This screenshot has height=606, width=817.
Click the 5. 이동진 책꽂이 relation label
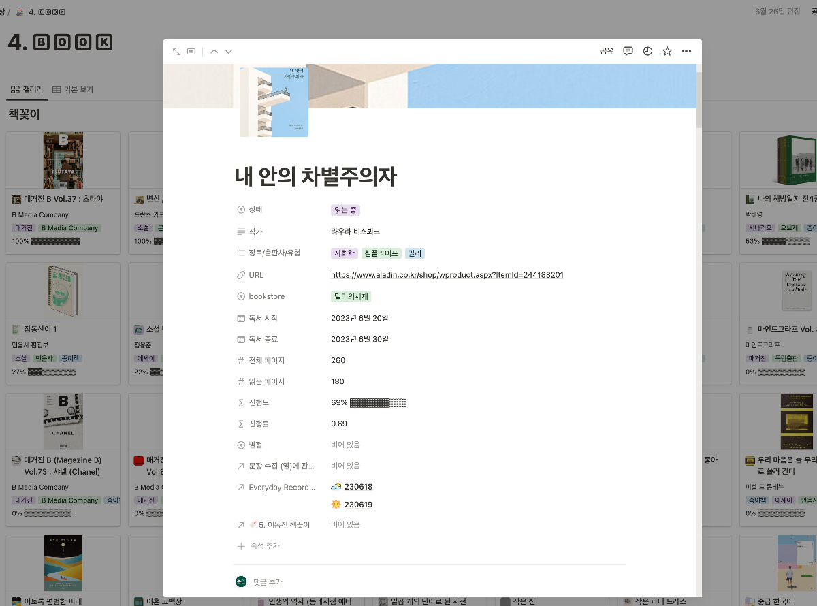point(279,525)
